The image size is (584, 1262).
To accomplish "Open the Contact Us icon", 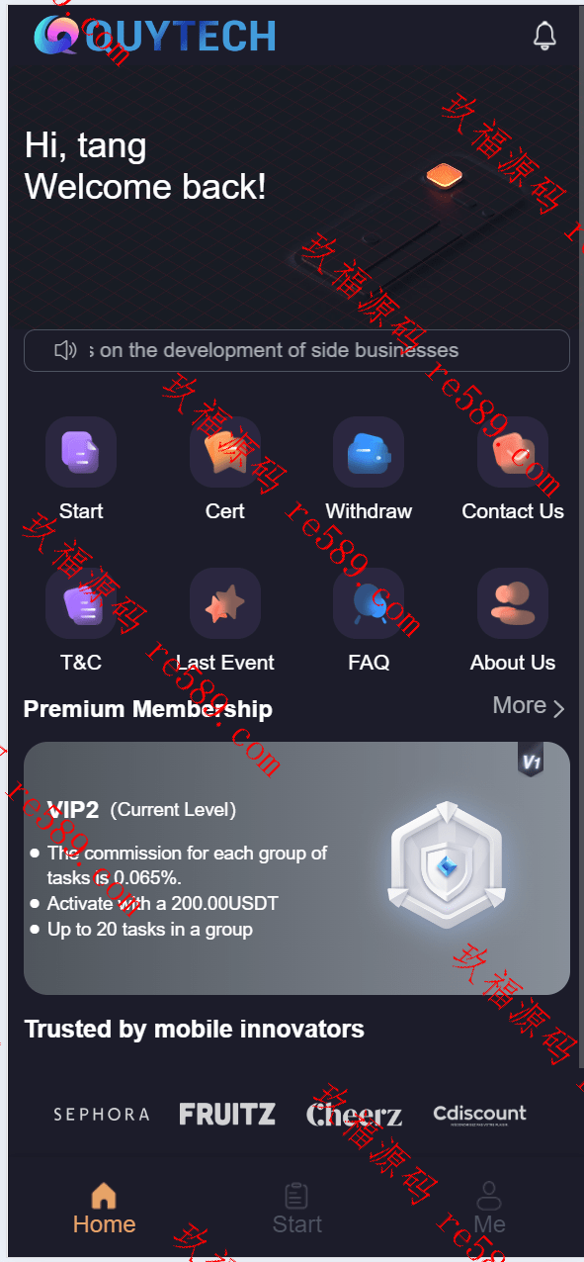I will [513, 452].
